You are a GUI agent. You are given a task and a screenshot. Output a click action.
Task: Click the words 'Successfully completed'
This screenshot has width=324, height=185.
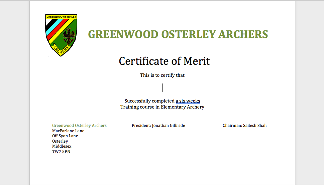click(149, 101)
